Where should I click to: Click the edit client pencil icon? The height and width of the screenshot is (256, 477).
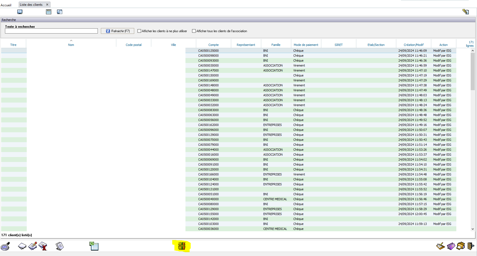pos(33,246)
